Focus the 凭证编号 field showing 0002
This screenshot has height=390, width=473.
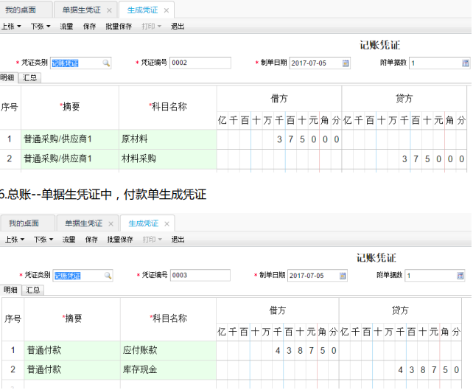(200, 63)
